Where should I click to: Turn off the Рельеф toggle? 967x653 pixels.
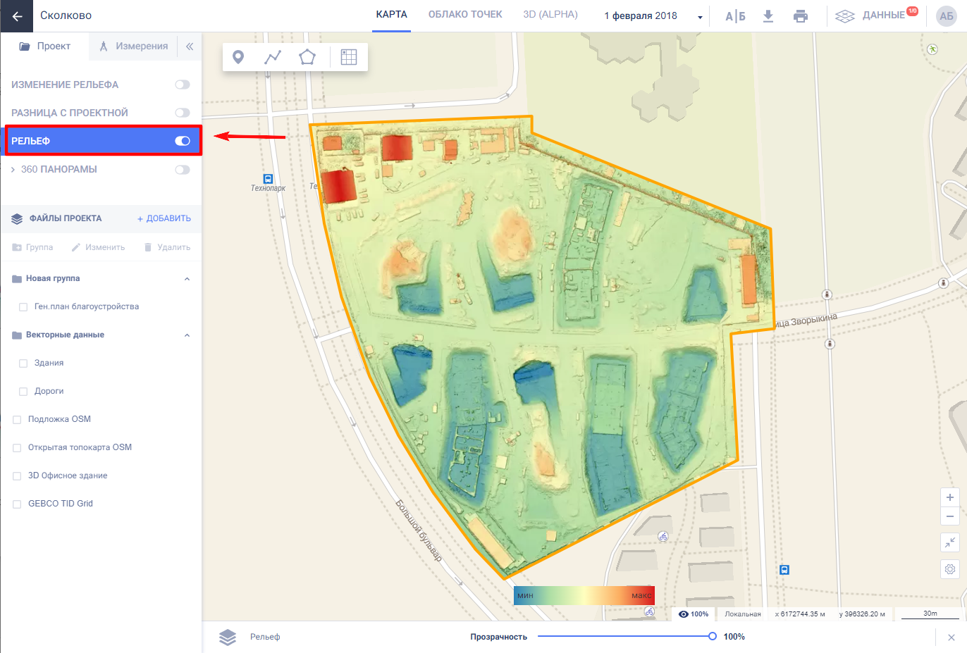click(183, 141)
